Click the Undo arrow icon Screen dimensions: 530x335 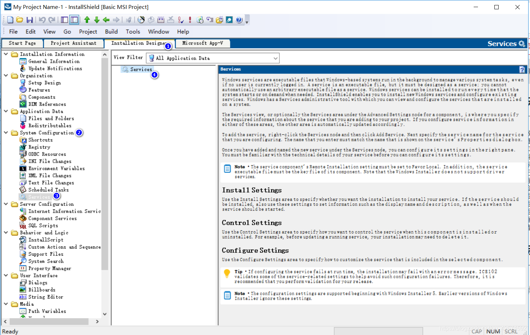pos(42,20)
